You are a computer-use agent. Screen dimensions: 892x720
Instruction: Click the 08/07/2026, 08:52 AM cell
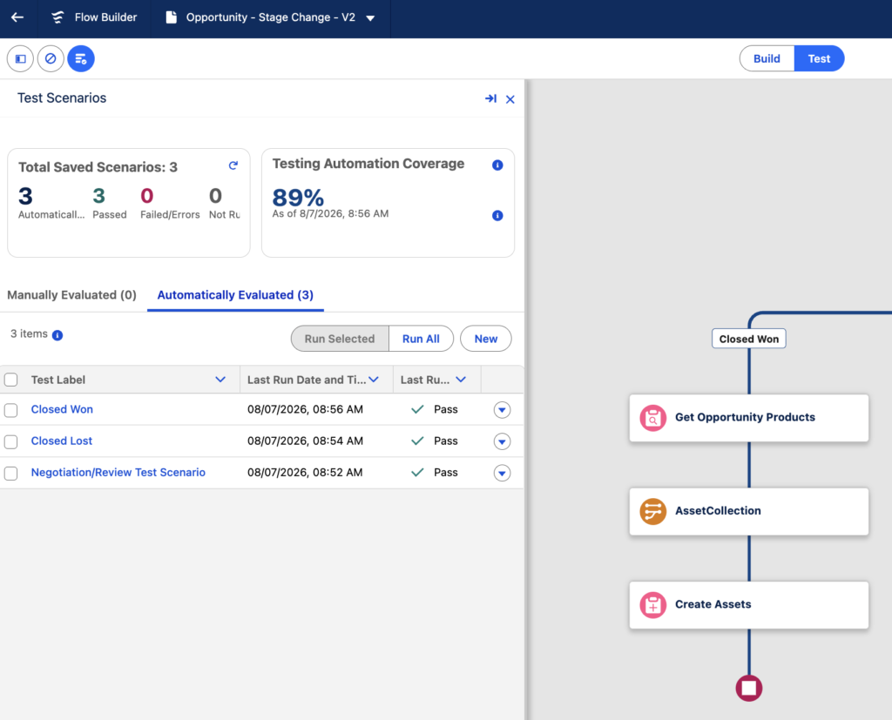coord(305,473)
